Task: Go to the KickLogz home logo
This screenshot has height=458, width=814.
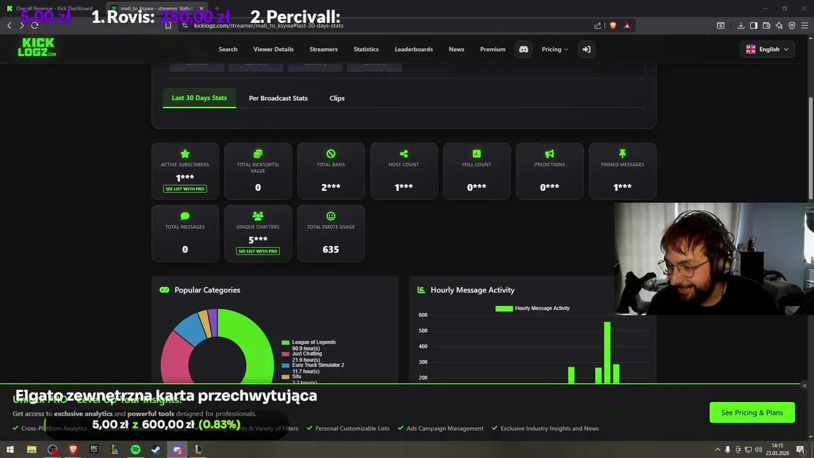Action: (37, 47)
